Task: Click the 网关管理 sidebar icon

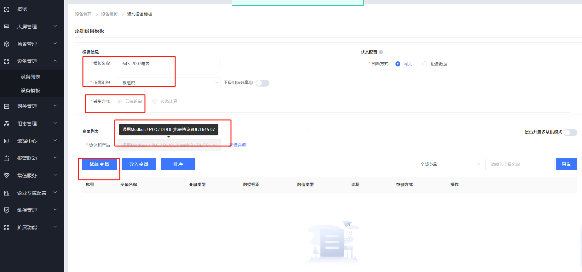Action: [7, 106]
